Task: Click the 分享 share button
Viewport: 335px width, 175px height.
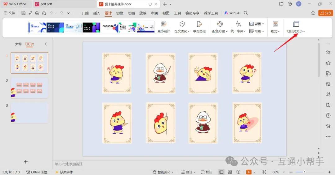Action: (326, 13)
